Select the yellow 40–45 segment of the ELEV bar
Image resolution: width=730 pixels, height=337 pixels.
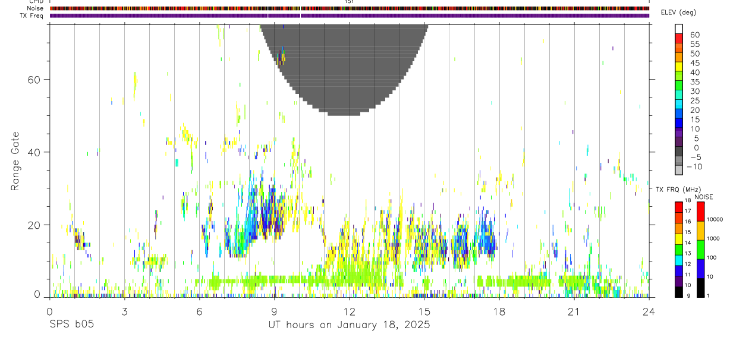coord(679,67)
